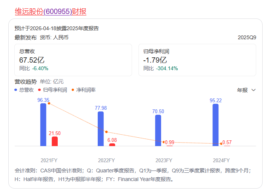Viewport: 269px width, 192px height.
Task: Select the blue 2021FY revenue bar
Action: pyautogui.click(x=43, y=124)
